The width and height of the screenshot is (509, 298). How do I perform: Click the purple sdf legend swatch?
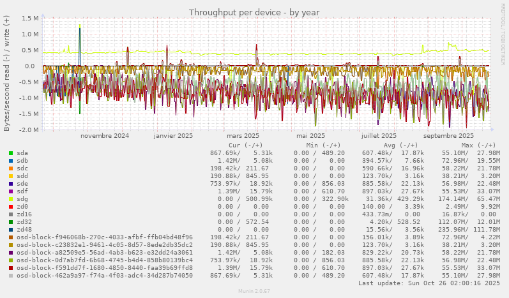[11, 191]
